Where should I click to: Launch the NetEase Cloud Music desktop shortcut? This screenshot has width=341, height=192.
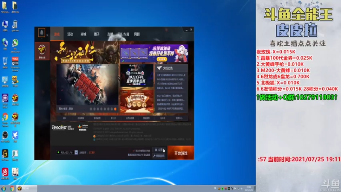(5, 174)
